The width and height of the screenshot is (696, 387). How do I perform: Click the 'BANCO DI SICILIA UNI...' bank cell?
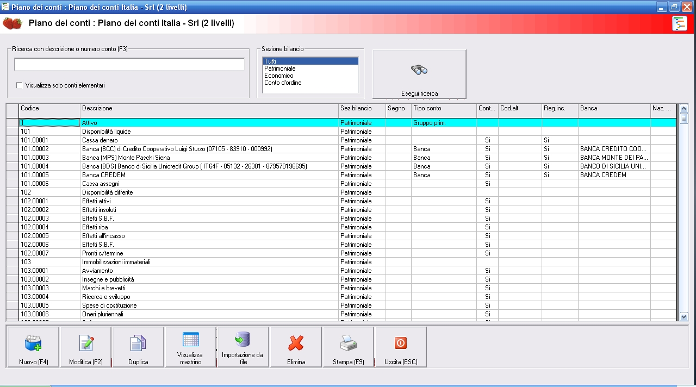(614, 166)
